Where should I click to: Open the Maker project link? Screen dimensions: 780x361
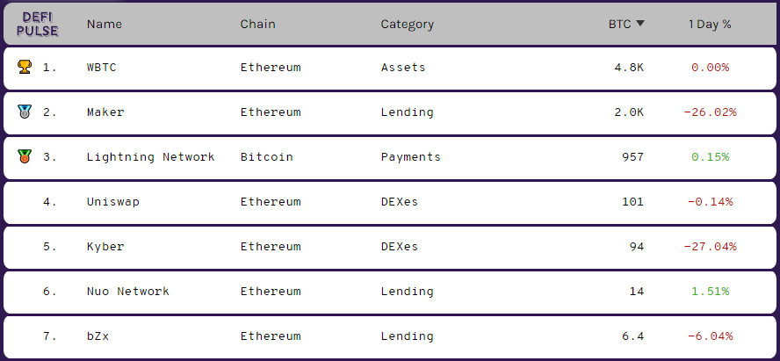[105, 112]
